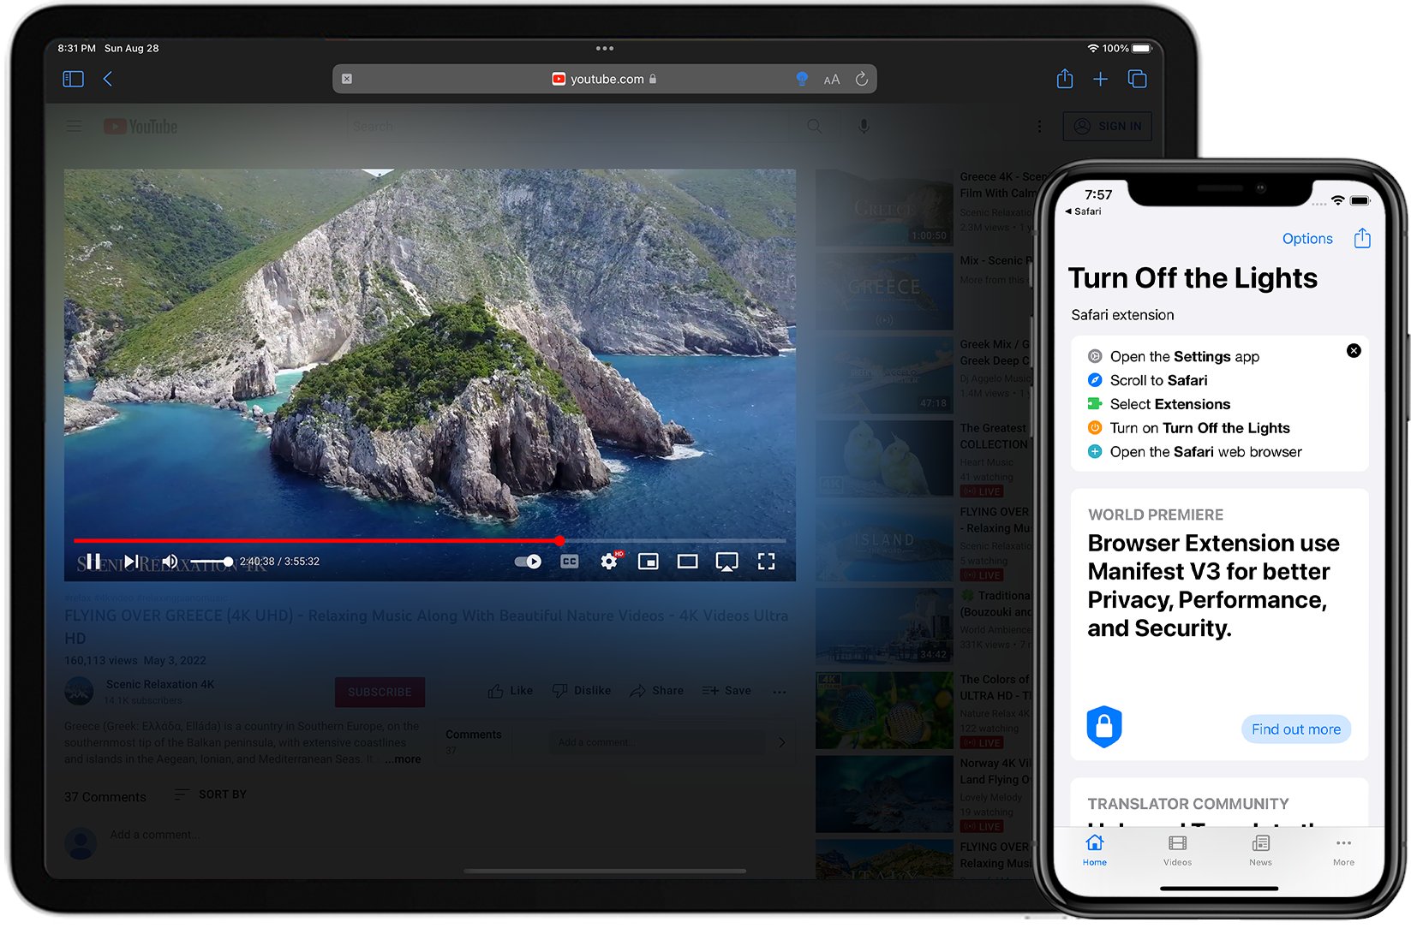Seek using the red progress bar
Screen dimensions: 1411x928
[429, 540]
